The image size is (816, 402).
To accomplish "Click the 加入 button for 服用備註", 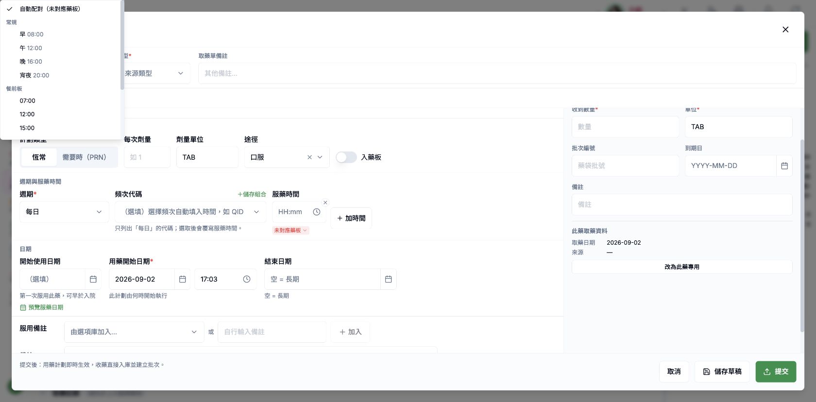I will click(x=350, y=332).
